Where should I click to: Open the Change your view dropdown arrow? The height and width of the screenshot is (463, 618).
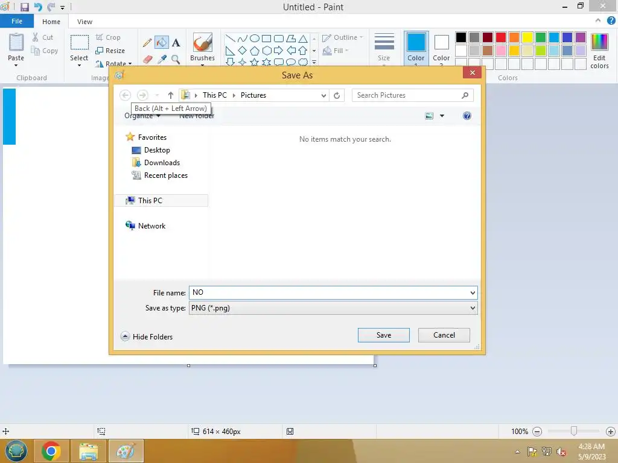pos(442,116)
